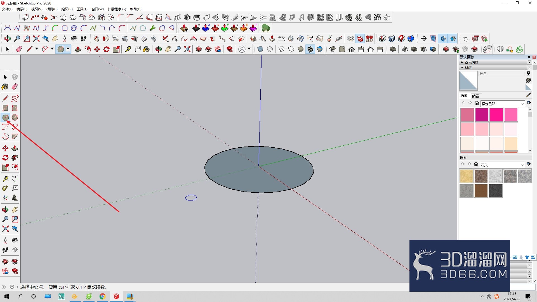Select the Protractor tool
This screenshot has width=537, height=302.
point(5,188)
